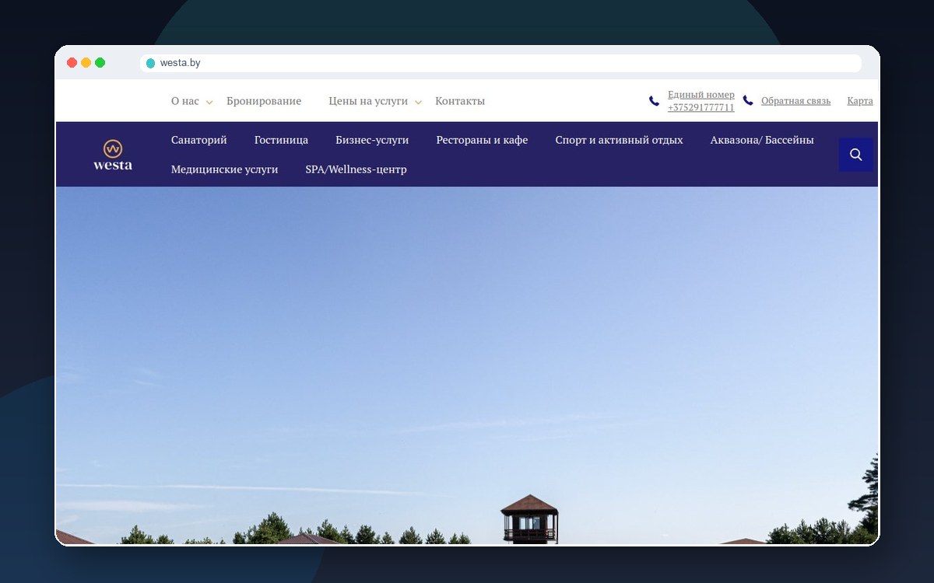Click the westa.by address bar

tap(500, 63)
